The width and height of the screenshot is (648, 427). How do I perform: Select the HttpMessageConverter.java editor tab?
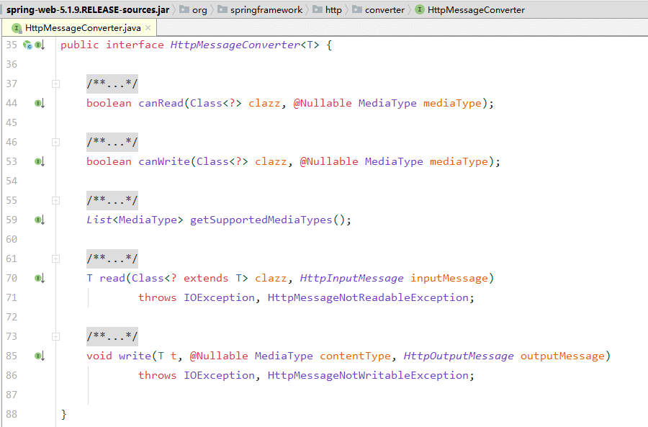(x=82, y=28)
